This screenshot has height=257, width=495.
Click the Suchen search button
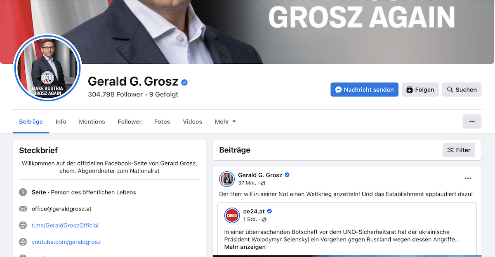pos(462,89)
